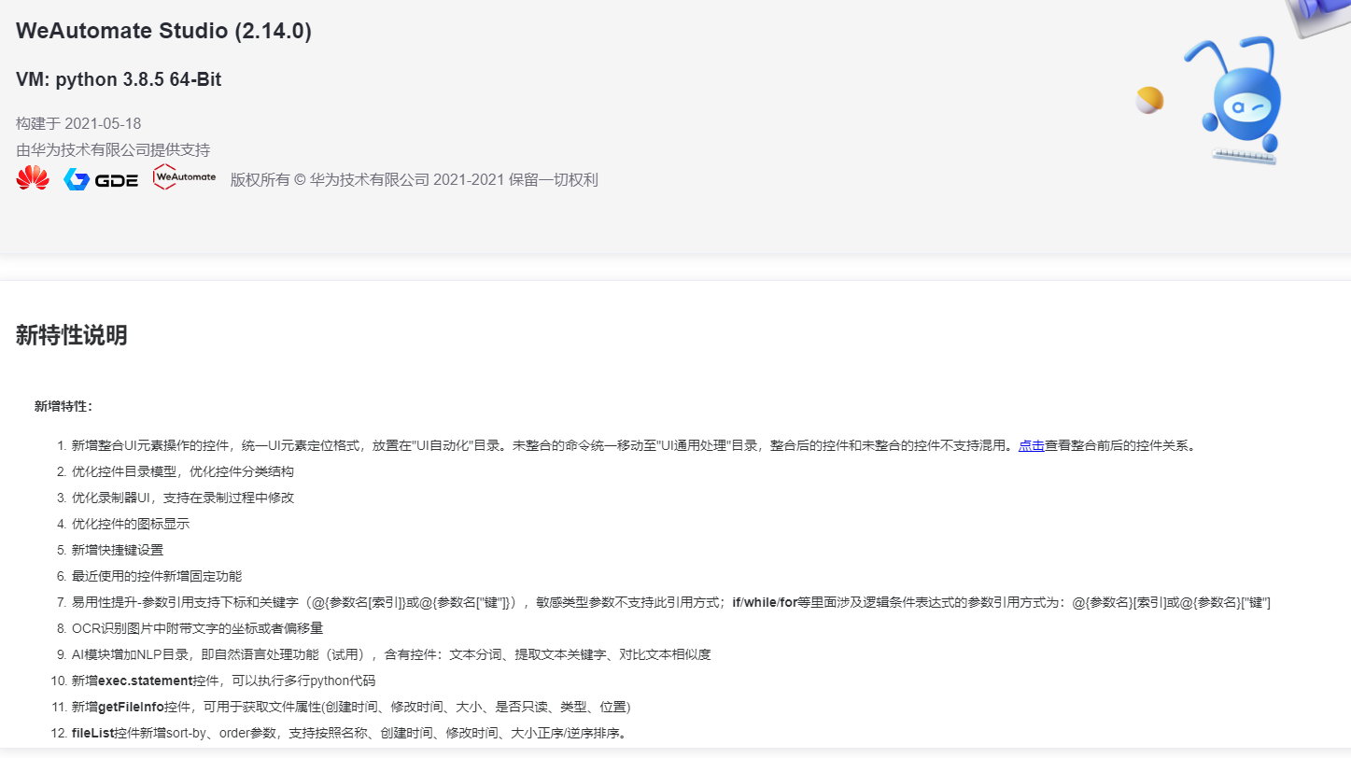Click the VM: python 3.8.5 64-Bit text
1351x758 pixels.
(119, 79)
